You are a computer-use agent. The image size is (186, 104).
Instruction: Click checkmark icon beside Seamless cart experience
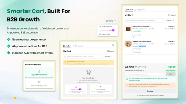tap(8, 39)
